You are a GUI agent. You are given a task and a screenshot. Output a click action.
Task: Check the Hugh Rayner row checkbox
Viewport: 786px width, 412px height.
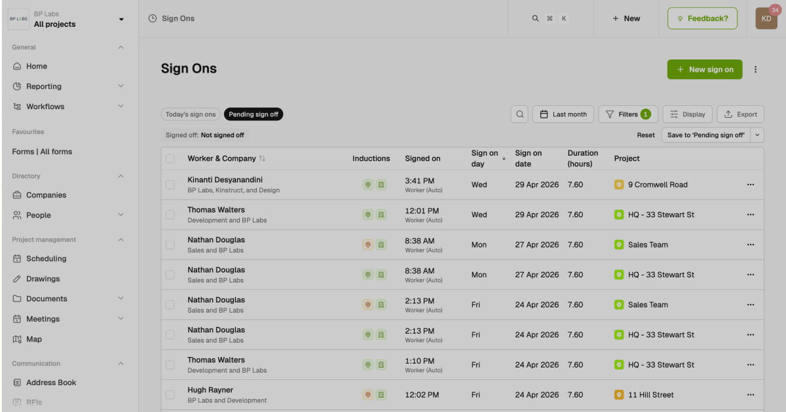pos(170,395)
